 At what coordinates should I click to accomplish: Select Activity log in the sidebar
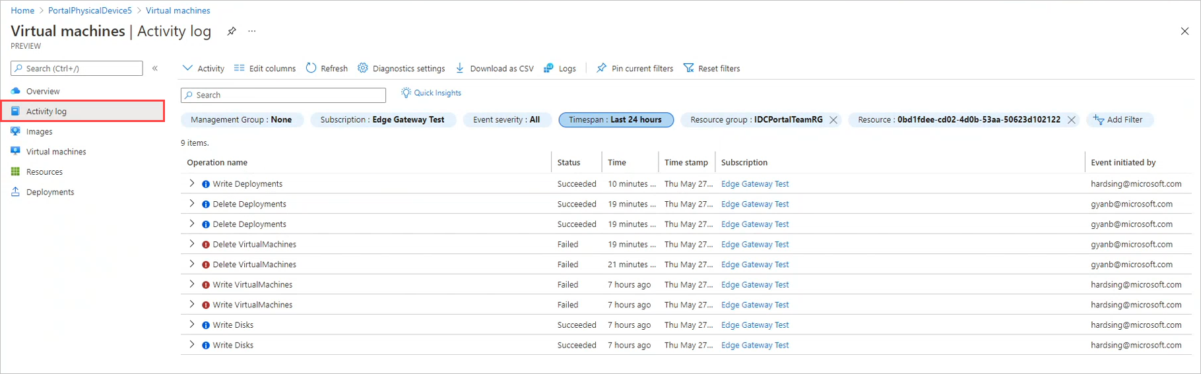tap(82, 111)
